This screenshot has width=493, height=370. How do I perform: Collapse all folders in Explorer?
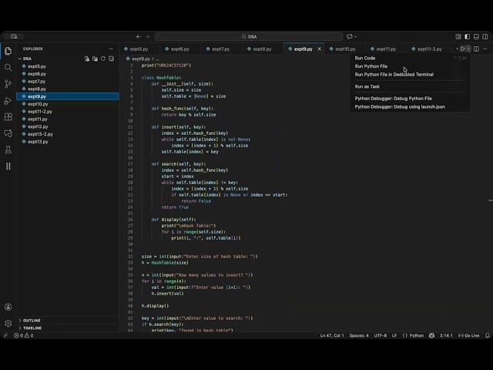pos(111,59)
